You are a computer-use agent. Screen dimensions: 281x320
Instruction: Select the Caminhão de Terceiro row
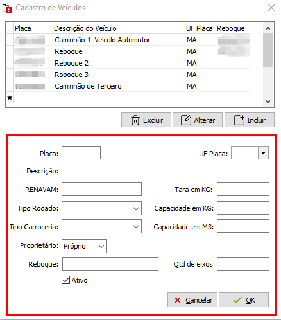[x=128, y=86]
